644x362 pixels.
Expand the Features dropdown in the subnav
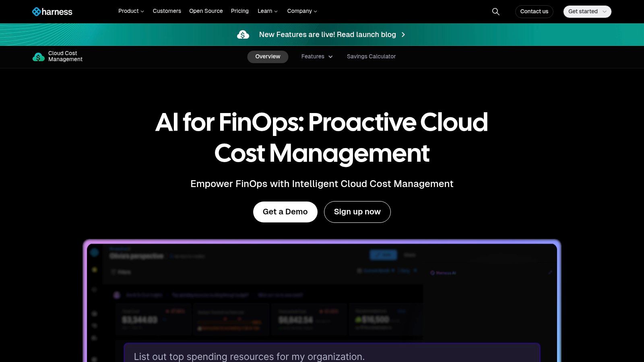pyautogui.click(x=317, y=57)
